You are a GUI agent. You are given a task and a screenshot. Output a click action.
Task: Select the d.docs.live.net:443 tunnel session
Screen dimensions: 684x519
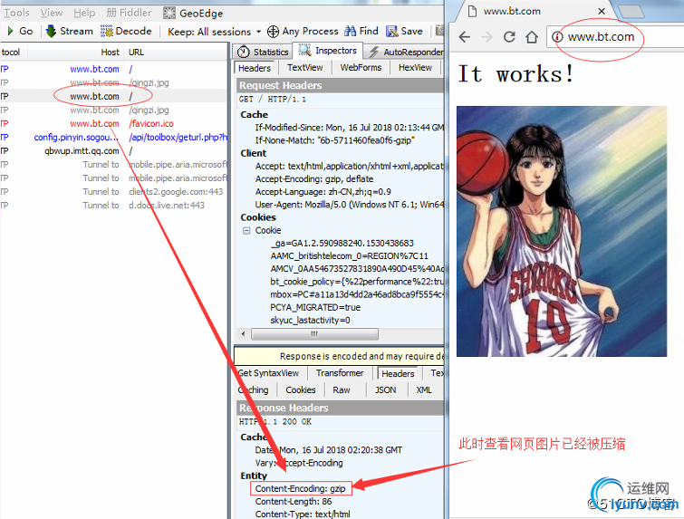click(113, 205)
